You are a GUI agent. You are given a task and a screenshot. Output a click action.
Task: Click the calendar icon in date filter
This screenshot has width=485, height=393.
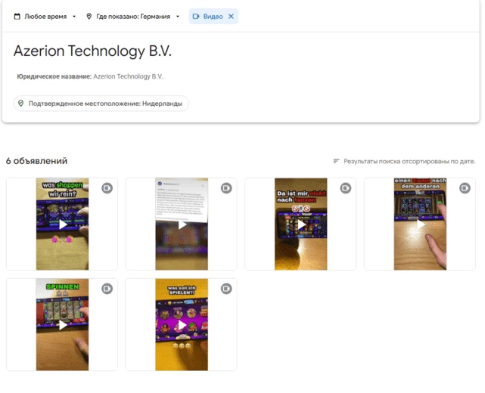click(17, 17)
